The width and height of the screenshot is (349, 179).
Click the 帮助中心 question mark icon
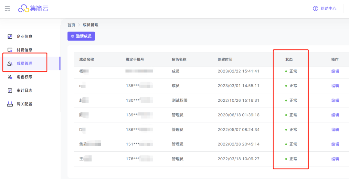pyautogui.click(x=315, y=9)
